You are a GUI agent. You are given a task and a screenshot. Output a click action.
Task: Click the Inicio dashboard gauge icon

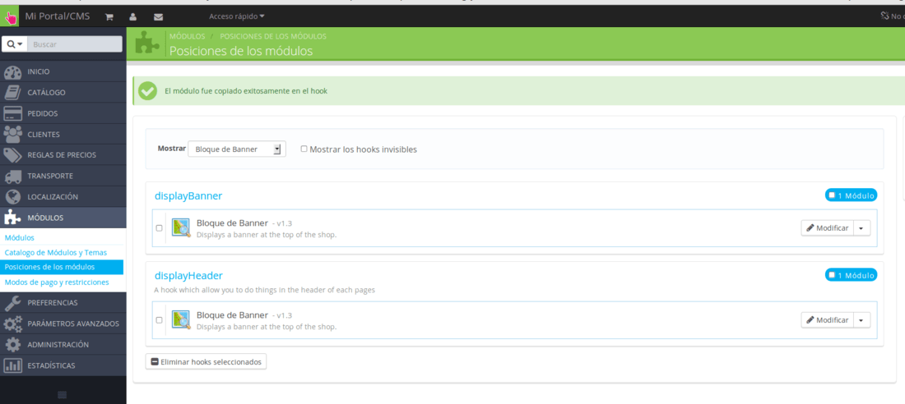(12, 72)
